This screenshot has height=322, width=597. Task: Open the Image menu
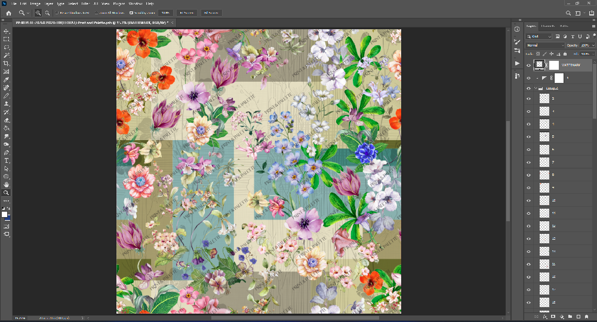pos(35,4)
